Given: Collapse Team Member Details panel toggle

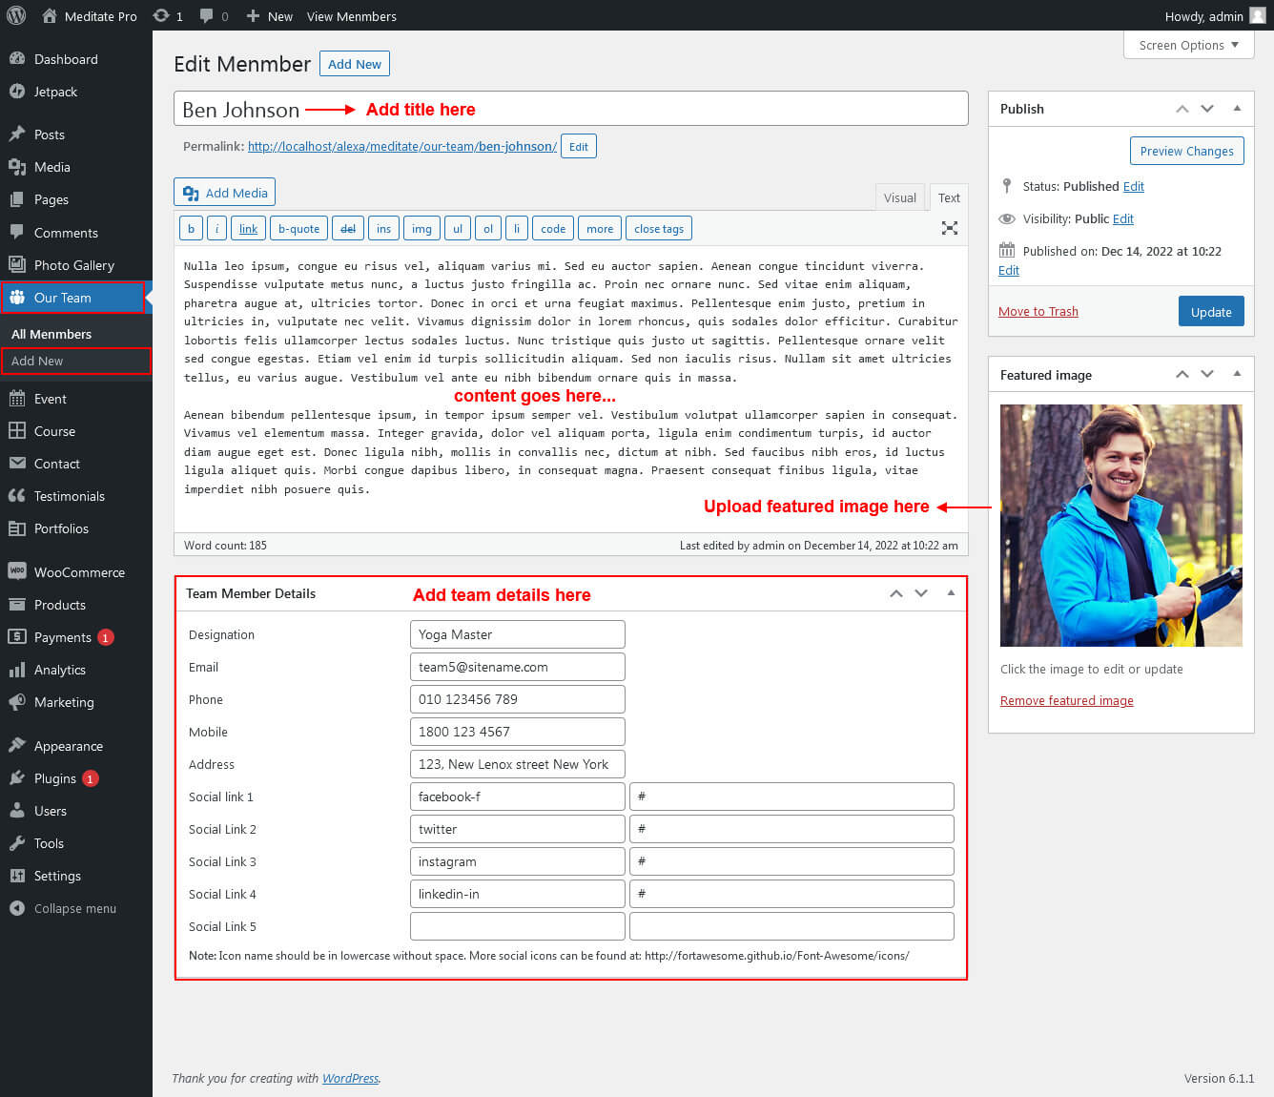Looking at the screenshot, I should [951, 593].
